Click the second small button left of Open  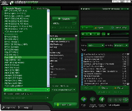87,28
